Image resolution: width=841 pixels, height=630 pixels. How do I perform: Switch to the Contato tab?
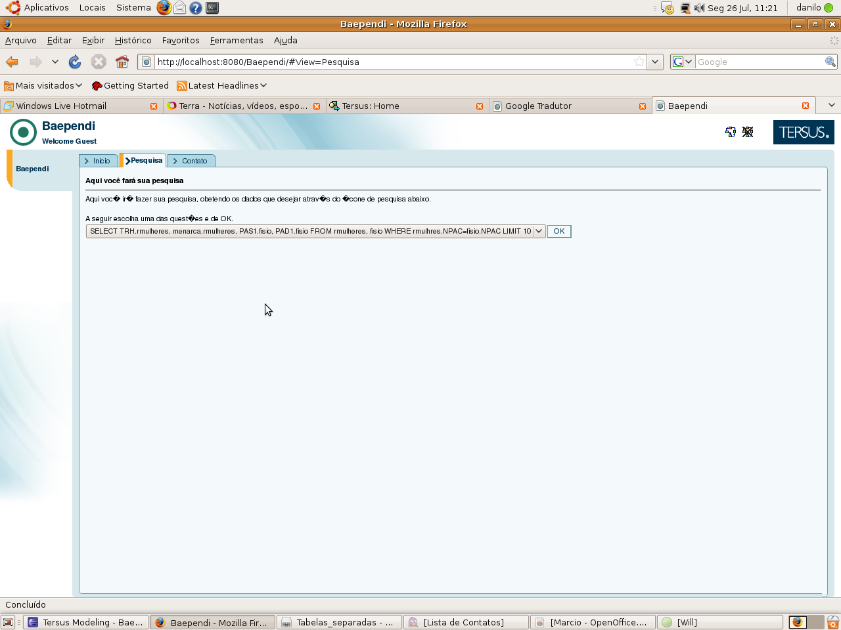click(191, 161)
